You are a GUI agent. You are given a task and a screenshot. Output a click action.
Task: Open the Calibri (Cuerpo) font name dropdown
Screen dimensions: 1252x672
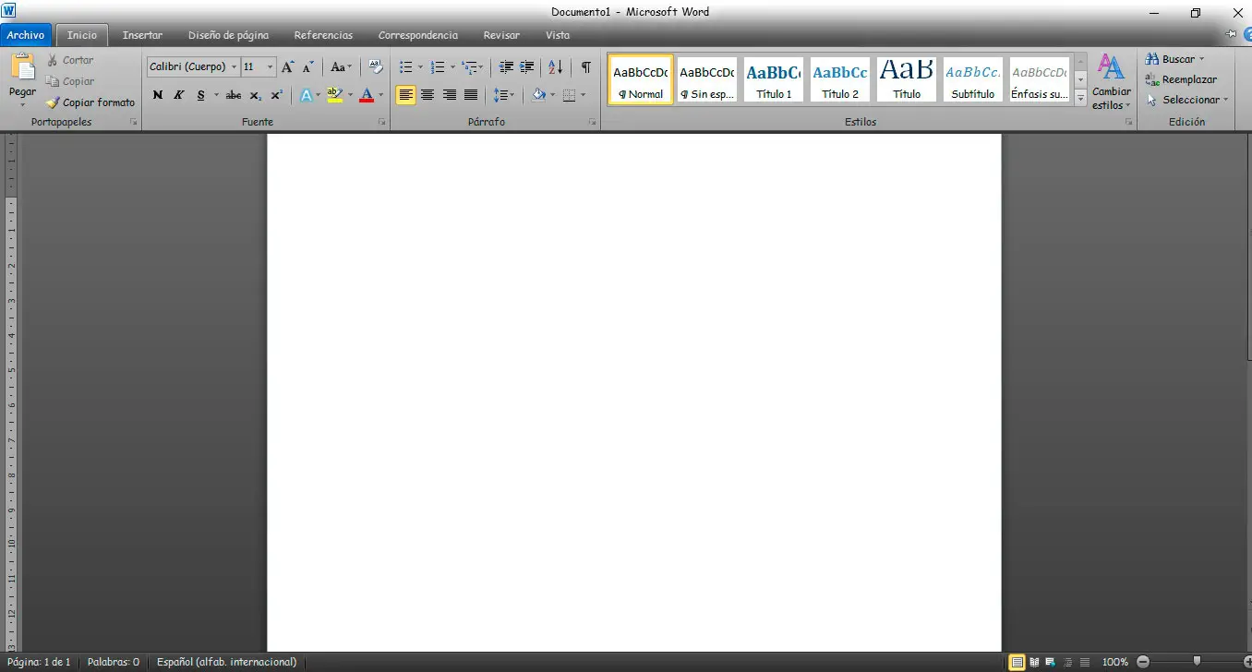(x=235, y=66)
